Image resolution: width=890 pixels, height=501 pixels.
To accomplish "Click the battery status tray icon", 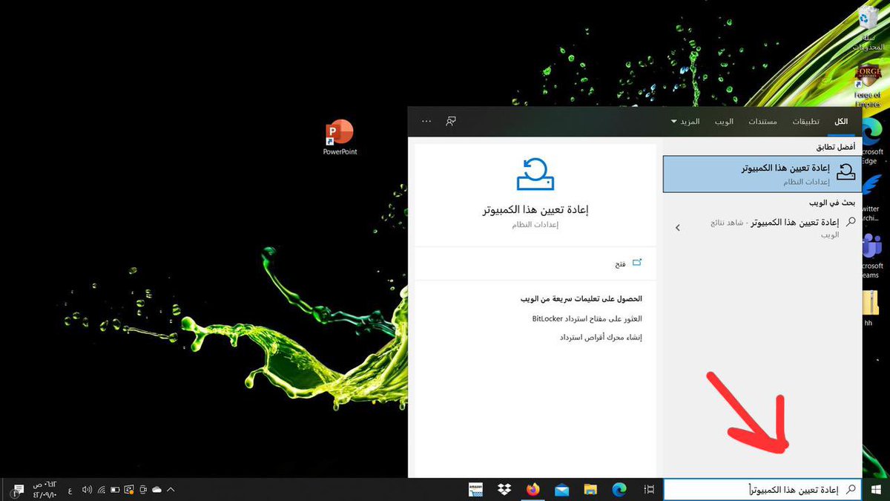I will coord(115,490).
